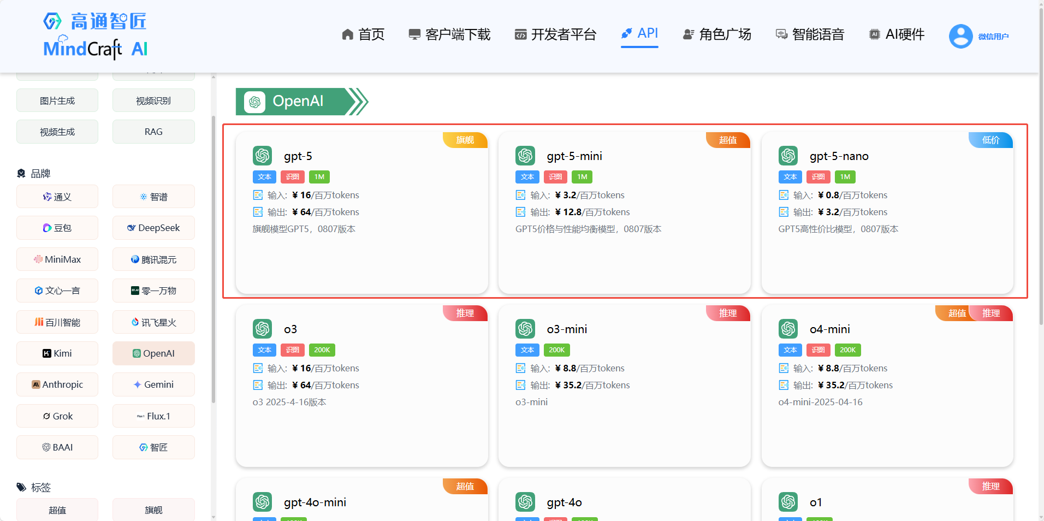
Task: Click the 品牌 section icon
Action: (21, 174)
